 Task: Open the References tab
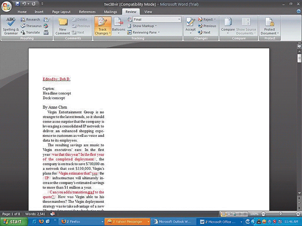87,12
